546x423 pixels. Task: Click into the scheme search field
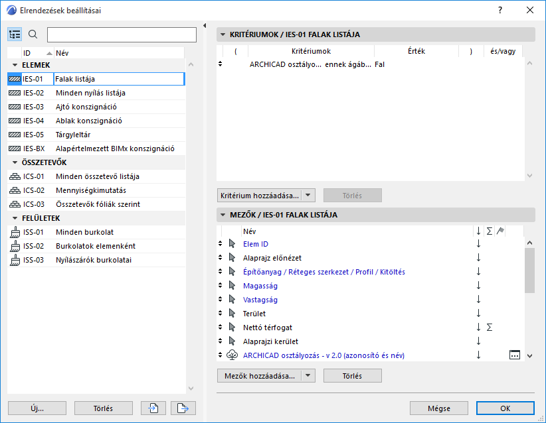pyautogui.click(x=122, y=34)
